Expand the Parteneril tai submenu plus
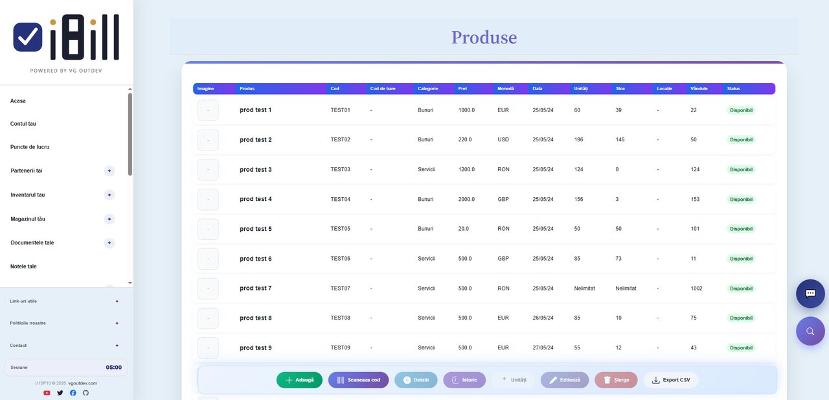This screenshot has width=829, height=400. 109,171
